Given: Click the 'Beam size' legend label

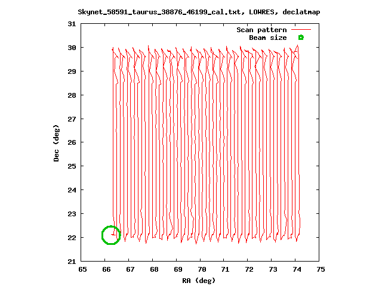Looking at the screenshot, I should pos(268,38).
